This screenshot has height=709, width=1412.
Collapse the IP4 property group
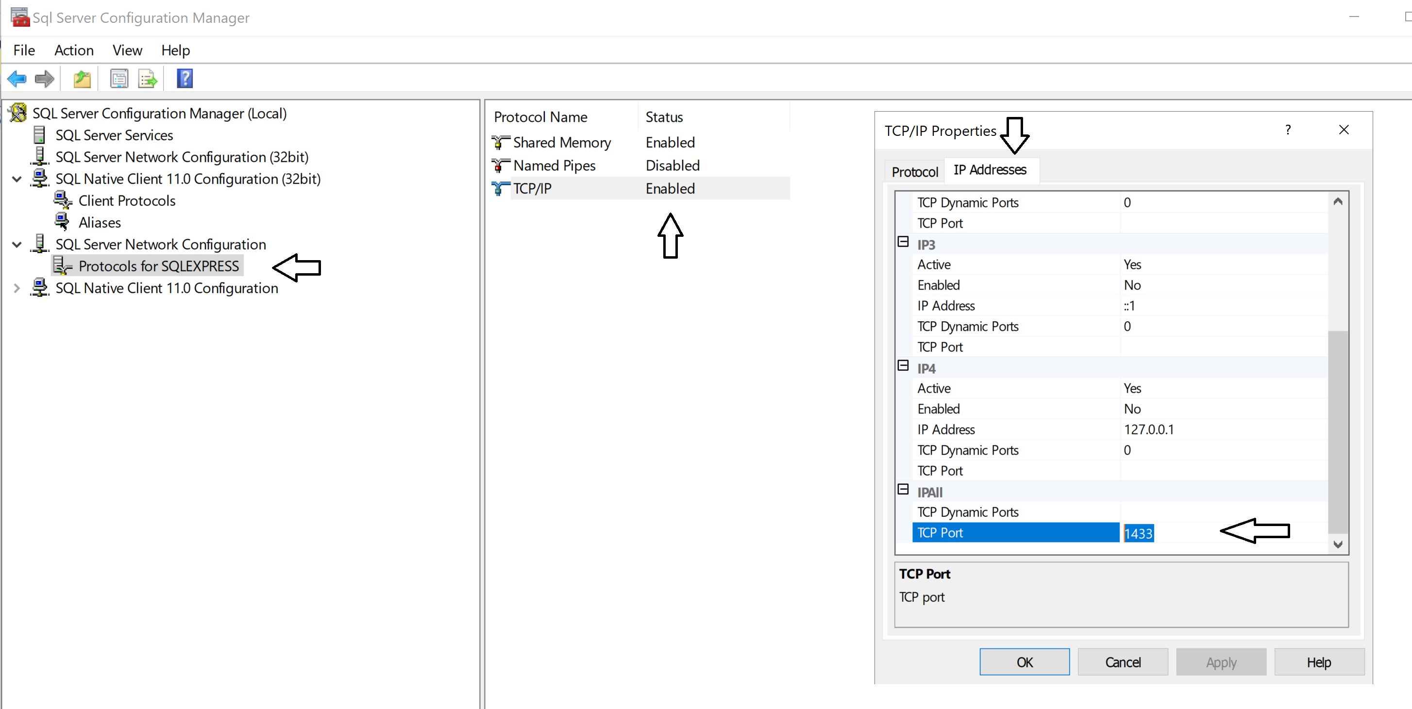pyautogui.click(x=903, y=365)
